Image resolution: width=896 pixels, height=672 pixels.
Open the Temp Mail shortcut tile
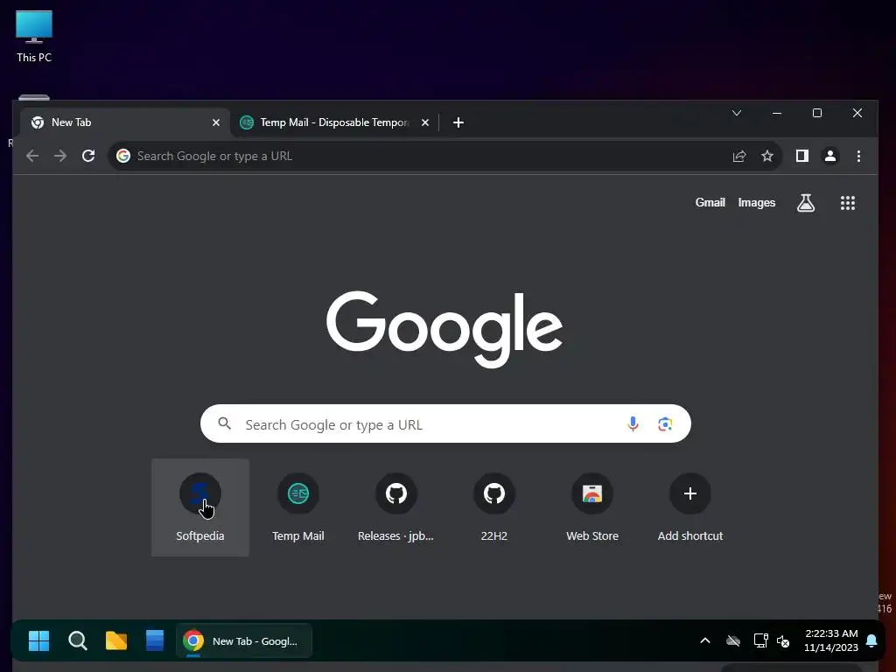pyautogui.click(x=297, y=507)
